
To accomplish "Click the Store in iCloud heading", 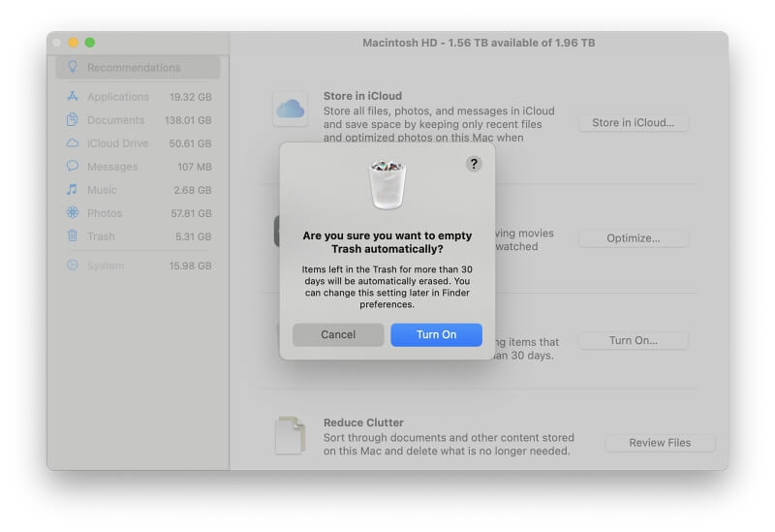I will (x=362, y=96).
